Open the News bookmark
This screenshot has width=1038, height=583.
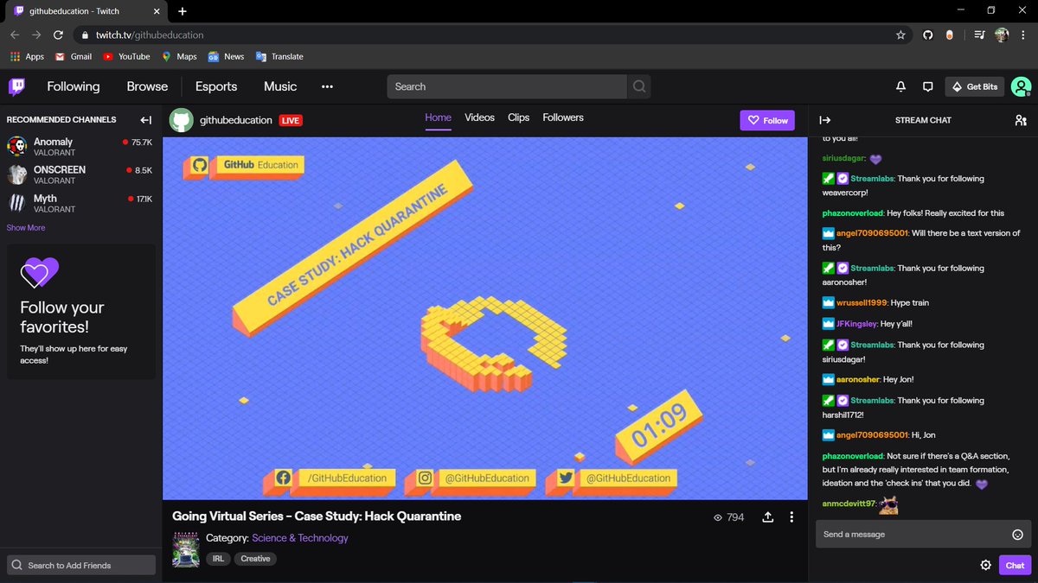point(226,56)
